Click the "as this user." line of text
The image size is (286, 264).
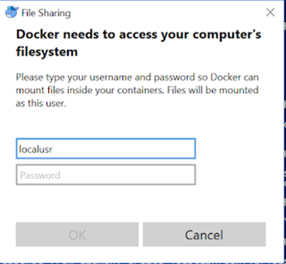pos(41,103)
